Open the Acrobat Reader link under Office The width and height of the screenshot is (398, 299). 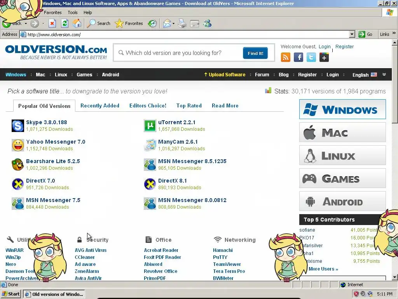click(161, 250)
